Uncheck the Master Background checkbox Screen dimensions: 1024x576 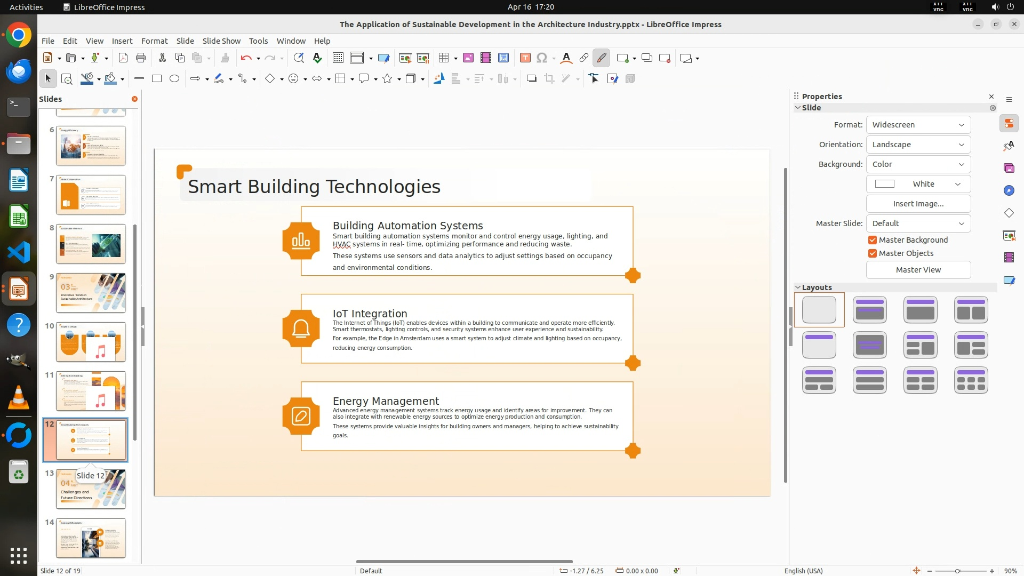click(x=873, y=240)
